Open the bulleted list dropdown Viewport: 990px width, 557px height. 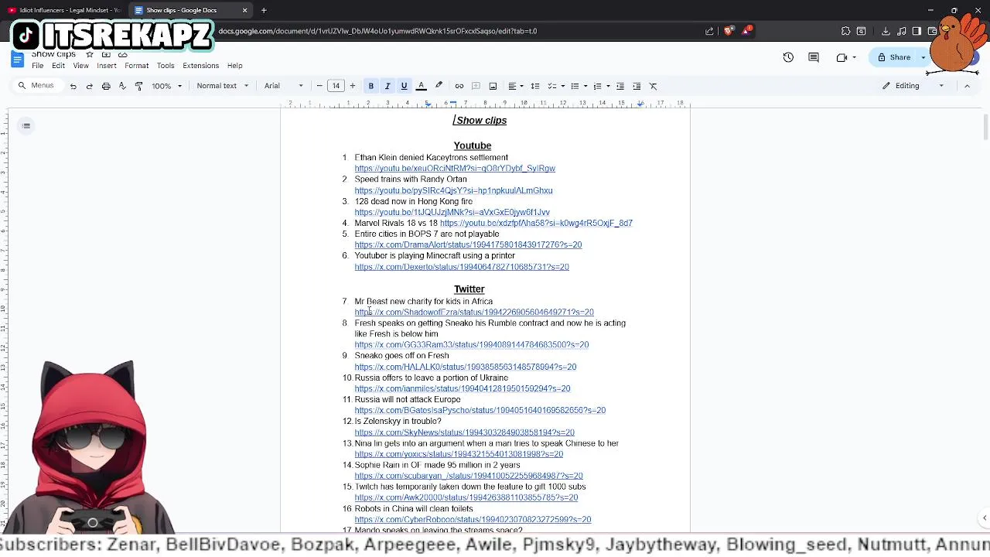pos(579,86)
